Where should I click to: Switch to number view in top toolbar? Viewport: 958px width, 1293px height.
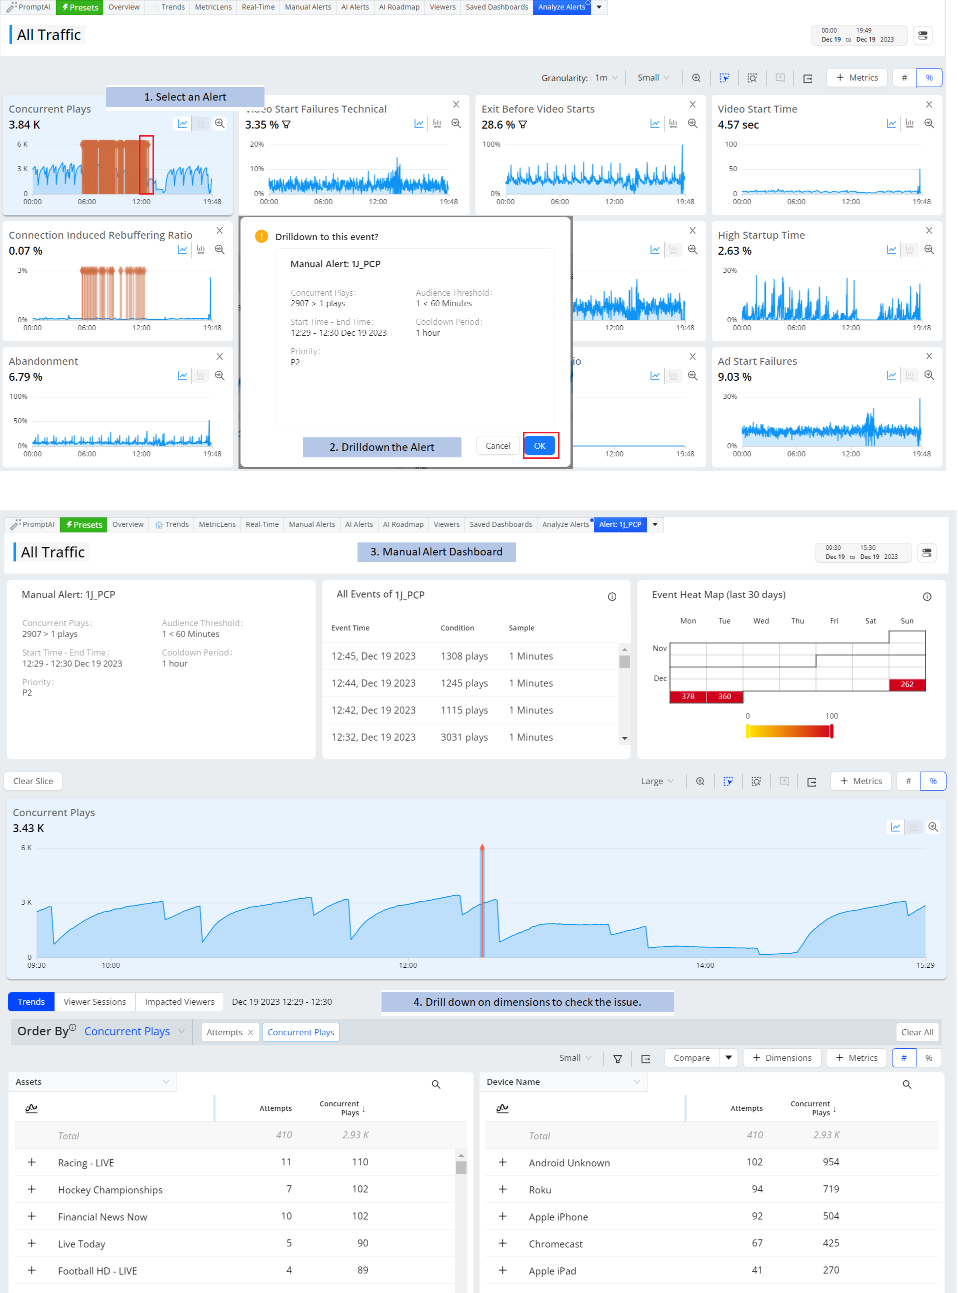[903, 78]
